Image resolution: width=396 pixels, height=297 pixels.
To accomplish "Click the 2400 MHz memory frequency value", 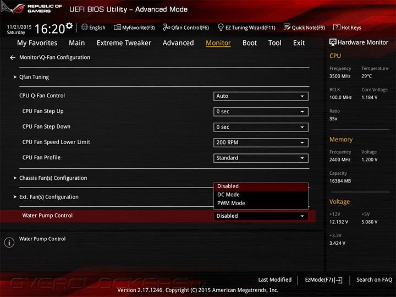I will click(340, 160).
